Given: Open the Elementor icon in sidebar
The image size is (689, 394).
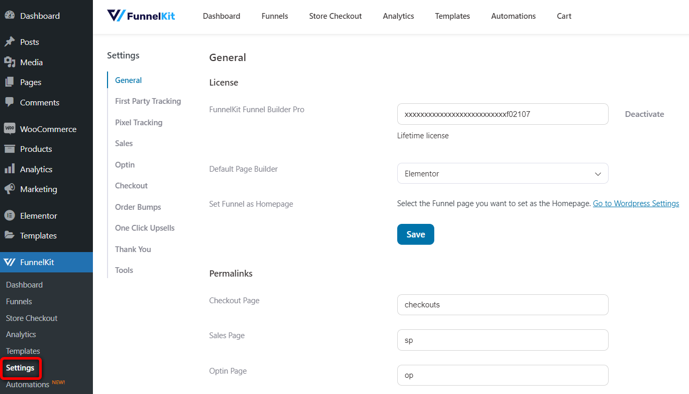Looking at the screenshot, I should point(9,216).
